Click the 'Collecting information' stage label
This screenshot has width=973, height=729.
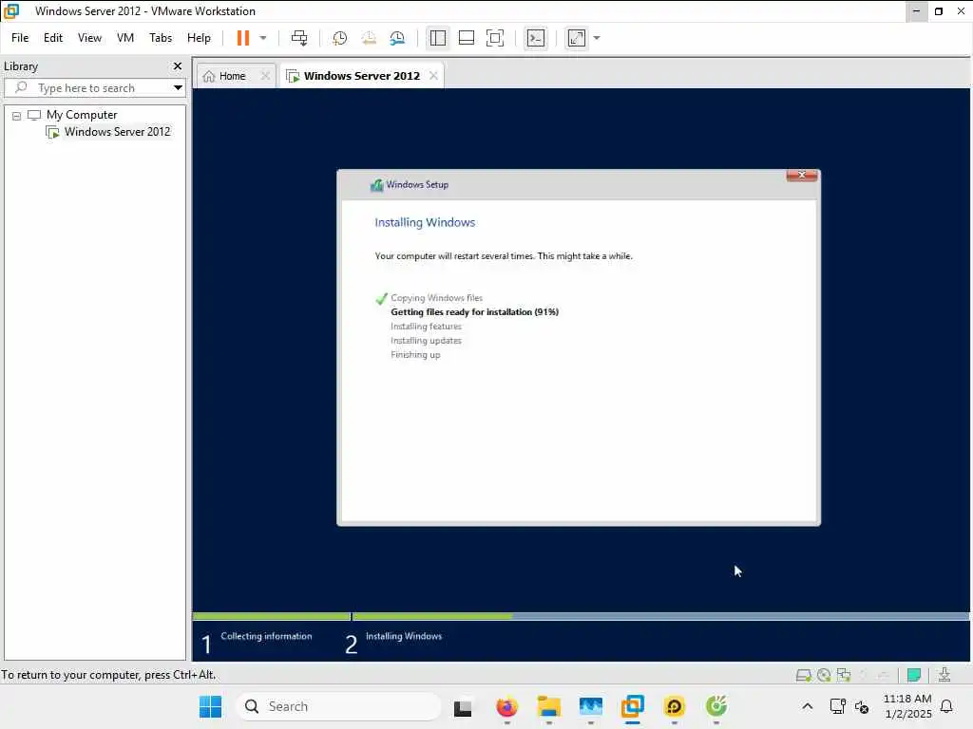click(x=266, y=636)
